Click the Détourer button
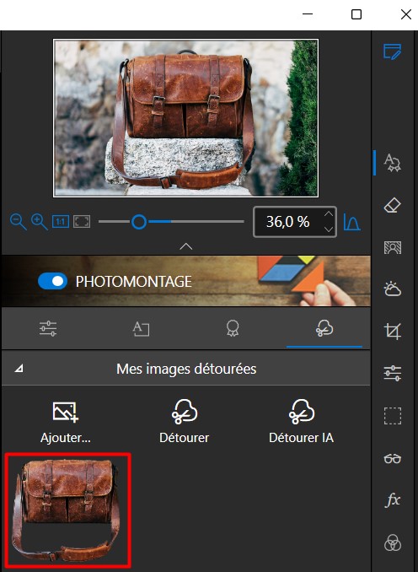 185,422
